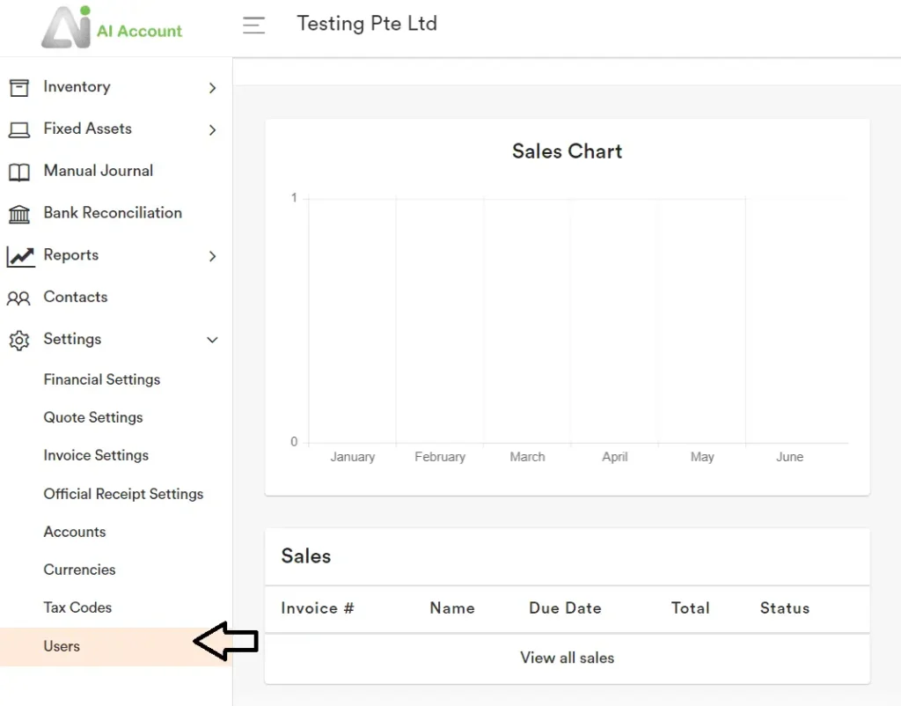Select the Fixed Assets laptop icon
This screenshot has height=706, width=901.
pos(19,129)
